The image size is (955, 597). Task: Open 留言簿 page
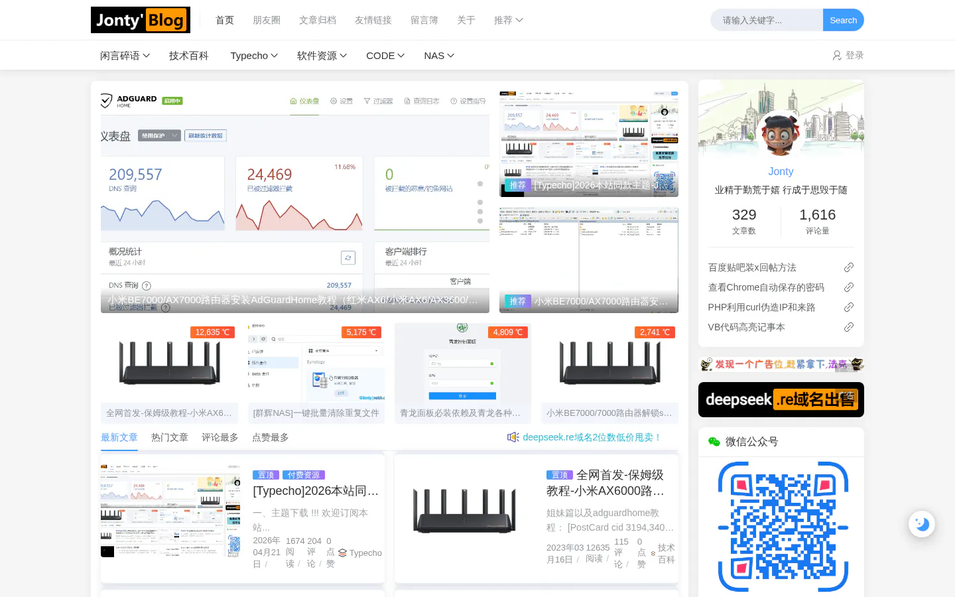pos(424,21)
